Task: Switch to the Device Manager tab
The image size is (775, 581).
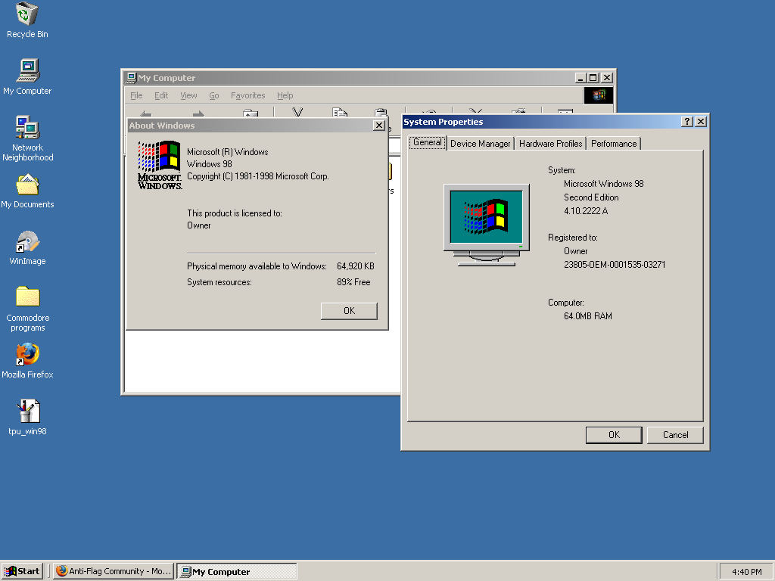Action: 480,144
